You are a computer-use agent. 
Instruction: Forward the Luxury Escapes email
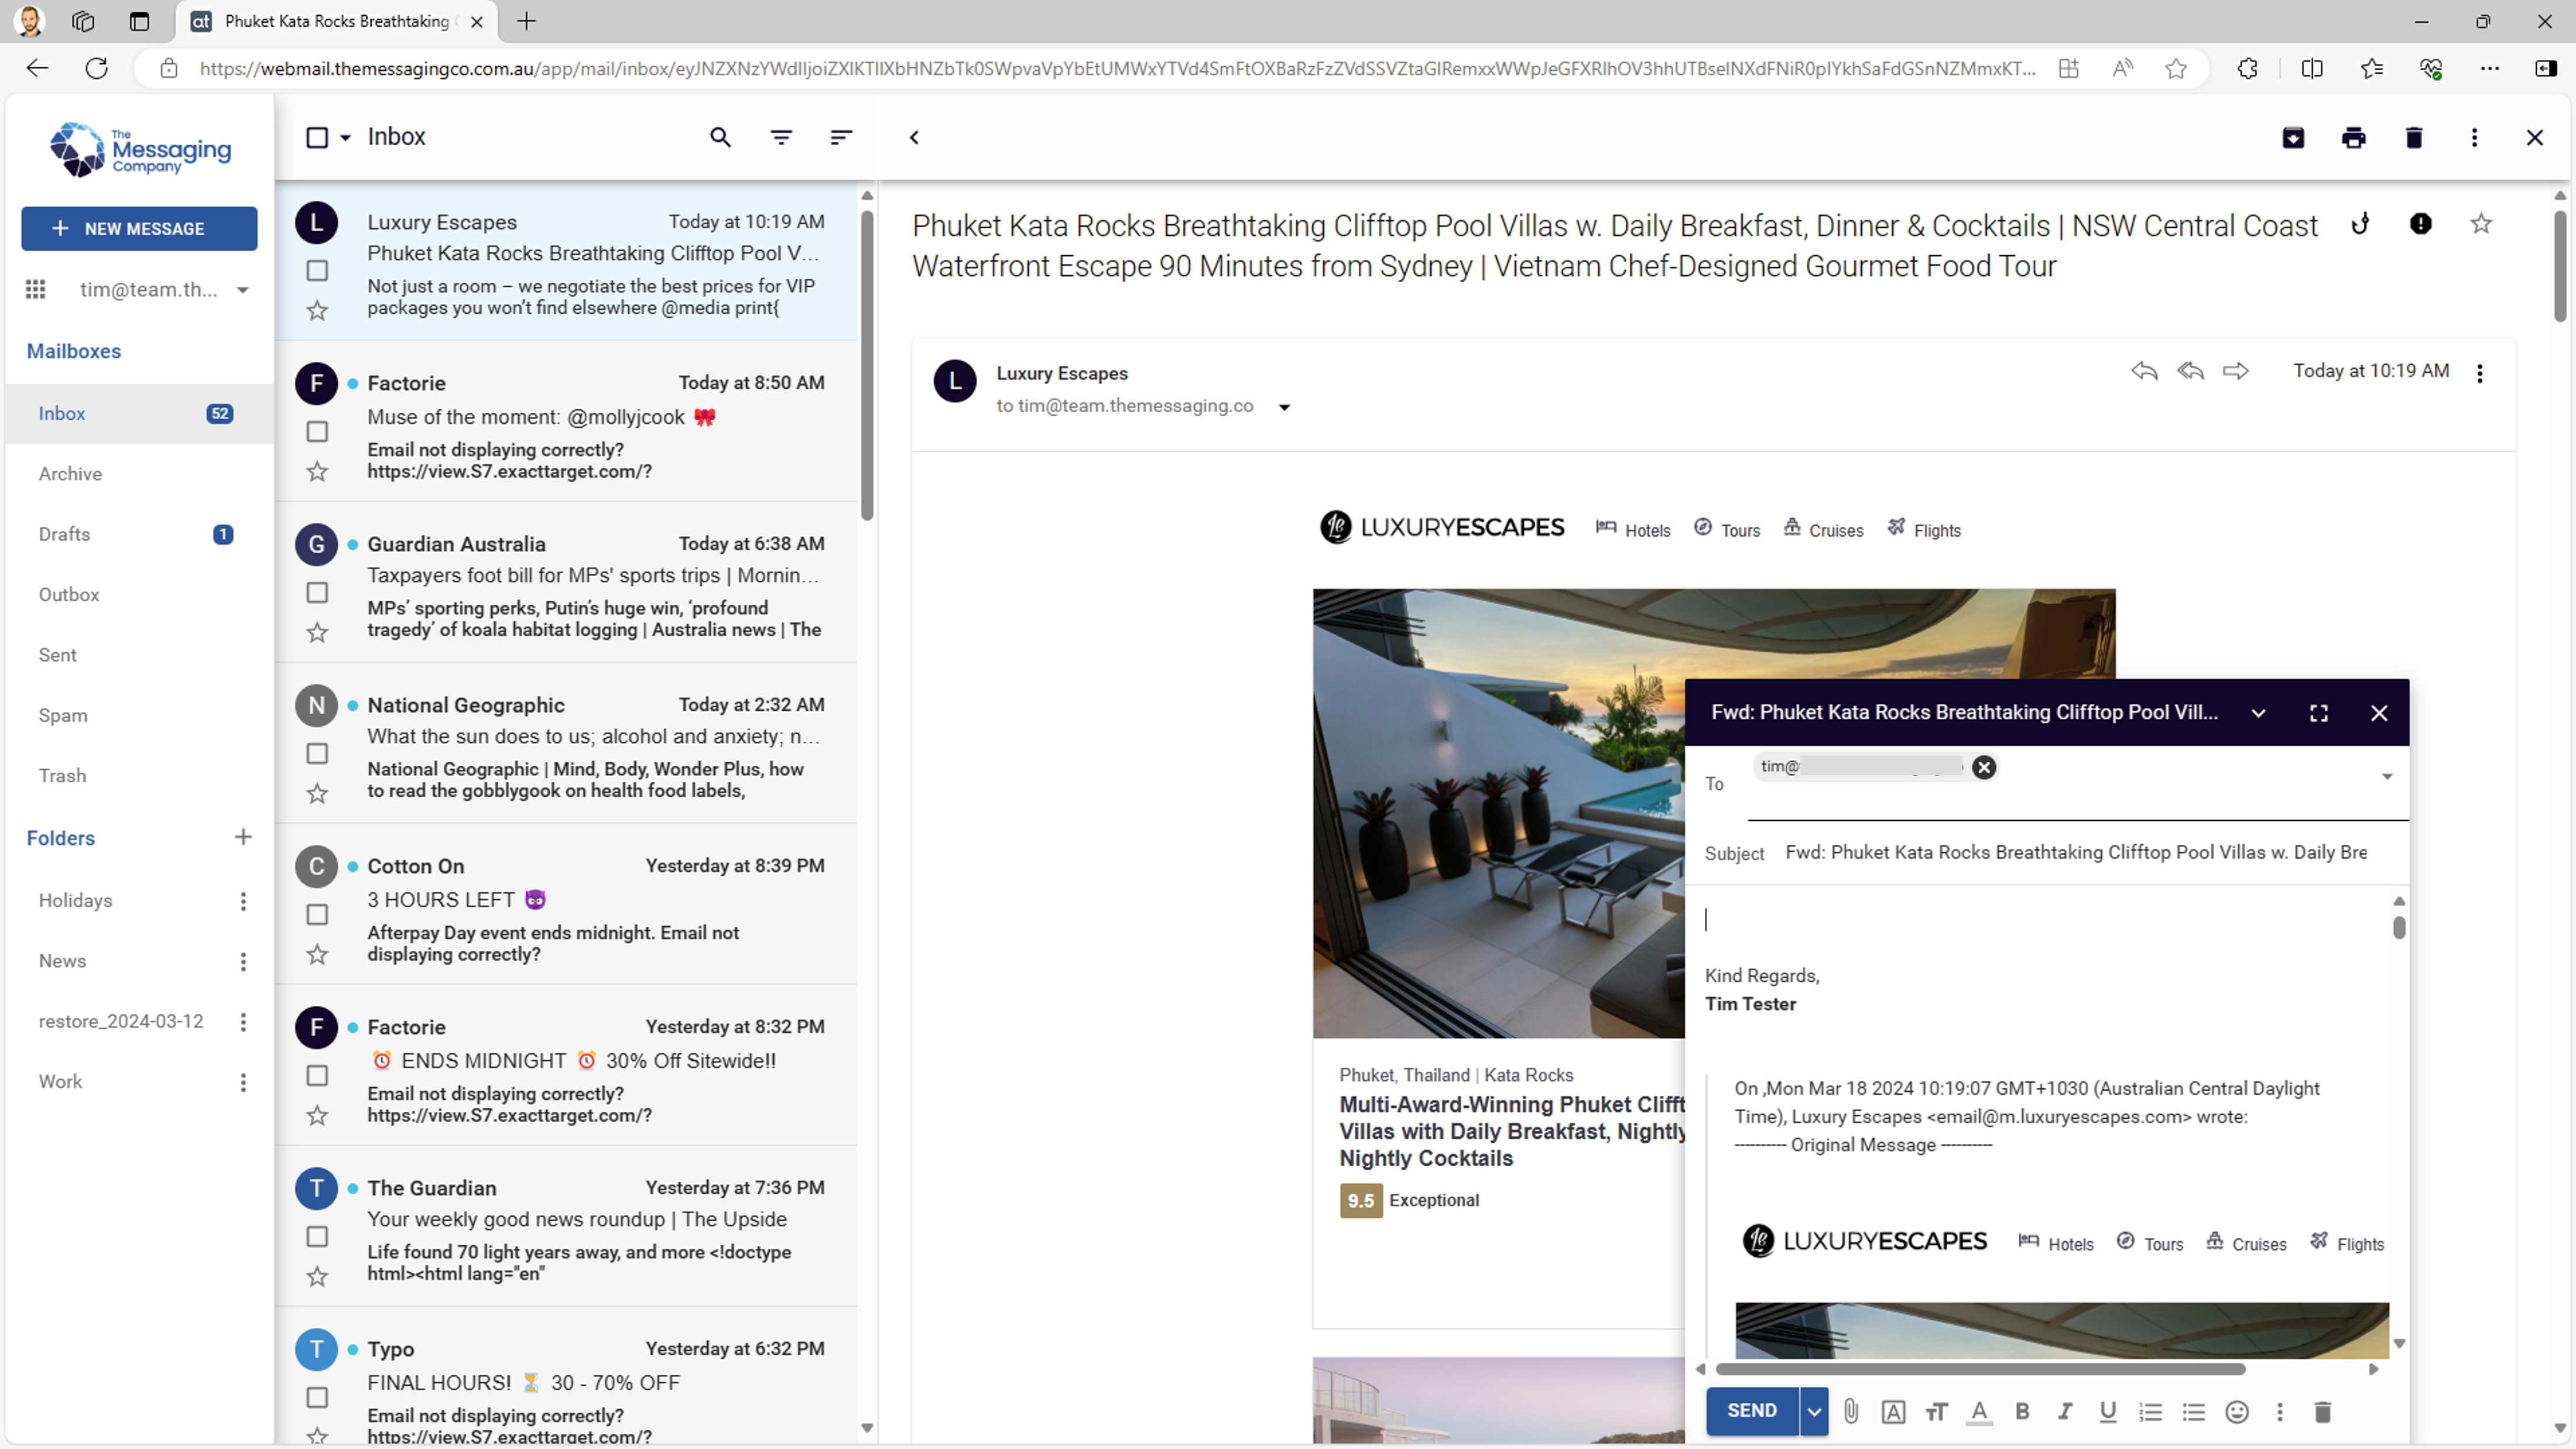tap(2236, 371)
